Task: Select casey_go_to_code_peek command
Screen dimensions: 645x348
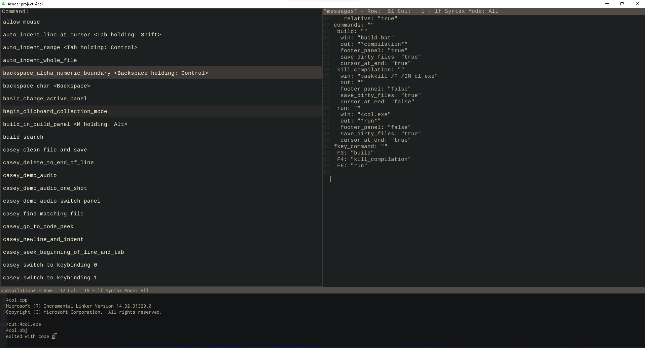Action: pyautogui.click(x=161, y=227)
